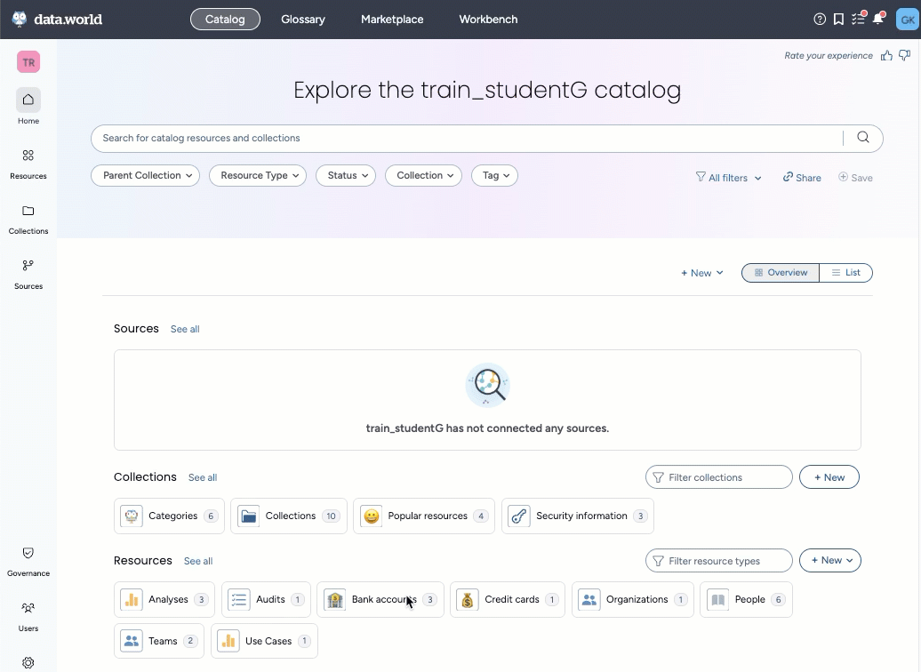Expand the All filters menu
The height and width of the screenshot is (672, 921).
[x=728, y=178]
